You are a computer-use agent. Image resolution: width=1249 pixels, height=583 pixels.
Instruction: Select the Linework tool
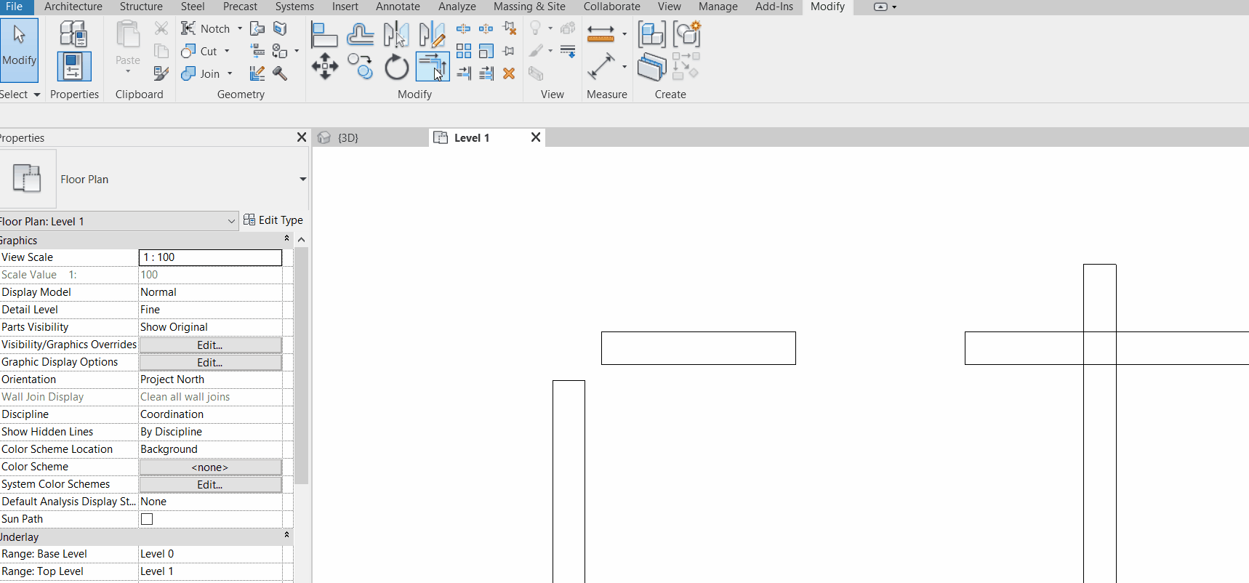point(568,51)
